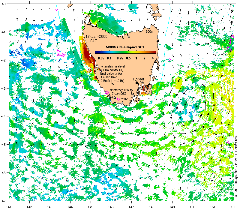Click the '17-Jan 06Z' drifter time text

[118, 94]
